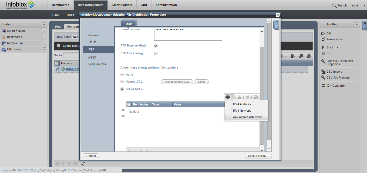Uncheck FTP Passive Mode checkbox

[x=156, y=46]
